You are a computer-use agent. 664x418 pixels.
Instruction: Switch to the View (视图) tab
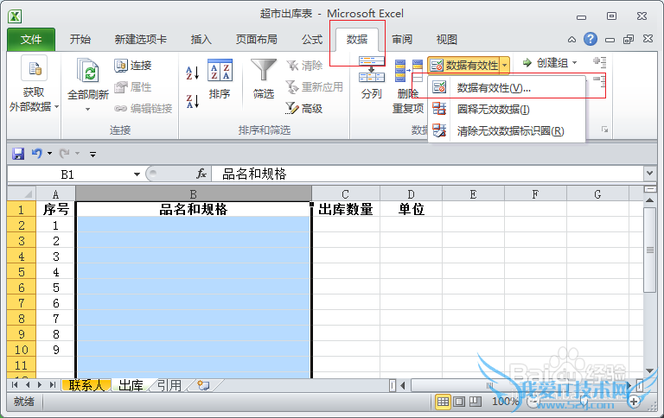pyautogui.click(x=447, y=40)
